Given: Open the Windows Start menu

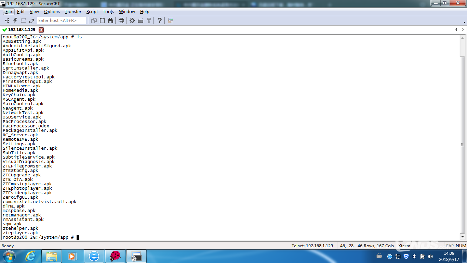Looking at the screenshot, I should point(9,256).
